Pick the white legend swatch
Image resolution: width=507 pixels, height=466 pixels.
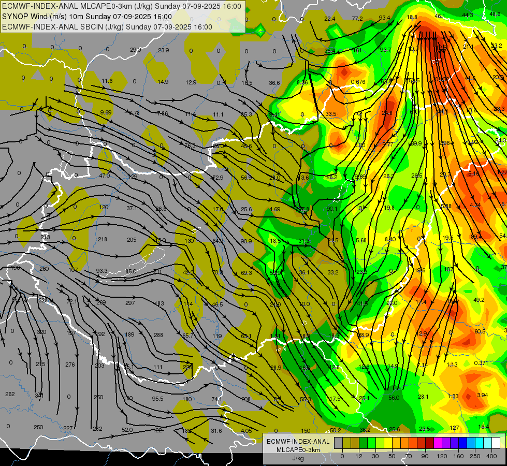pyautogui.click(x=496, y=443)
